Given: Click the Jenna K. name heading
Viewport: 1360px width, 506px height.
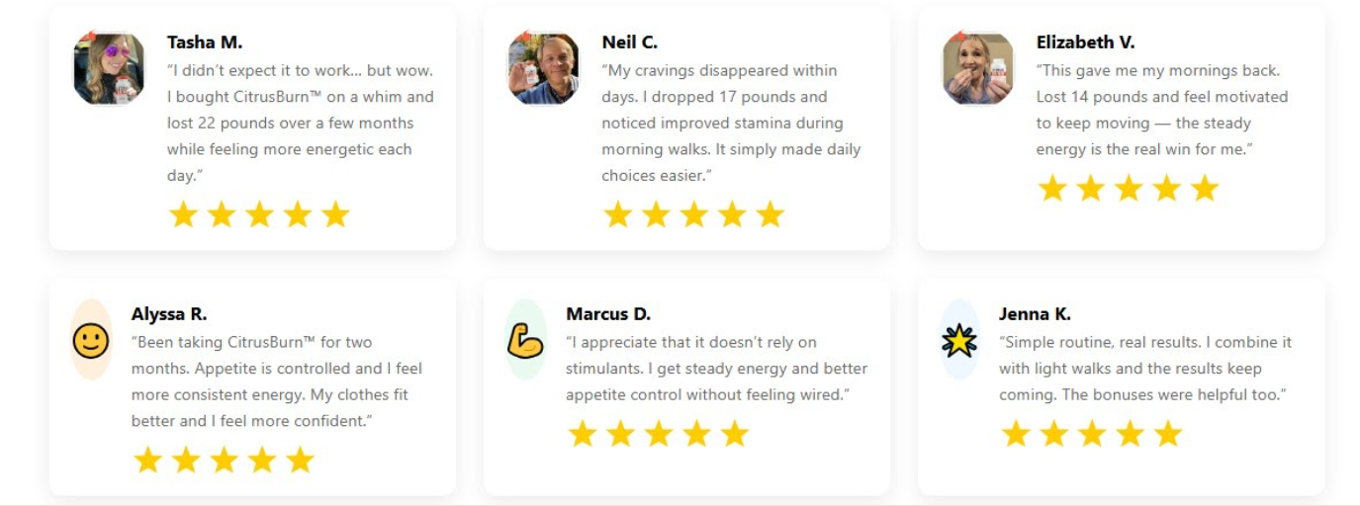Looking at the screenshot, I should [1035, 314].
